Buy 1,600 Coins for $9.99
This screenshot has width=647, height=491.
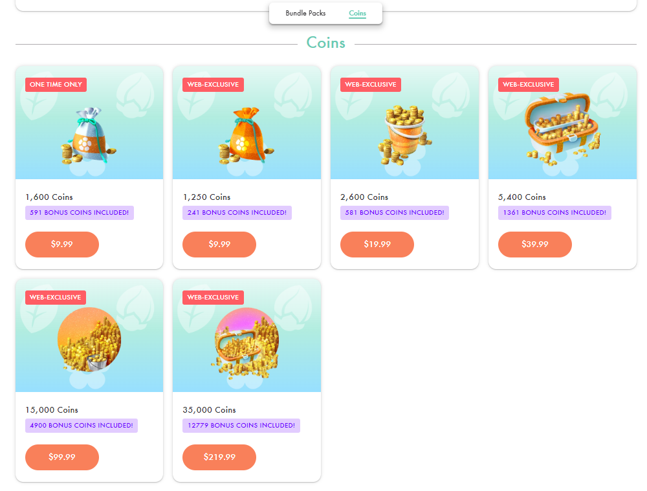click(62, 245)
